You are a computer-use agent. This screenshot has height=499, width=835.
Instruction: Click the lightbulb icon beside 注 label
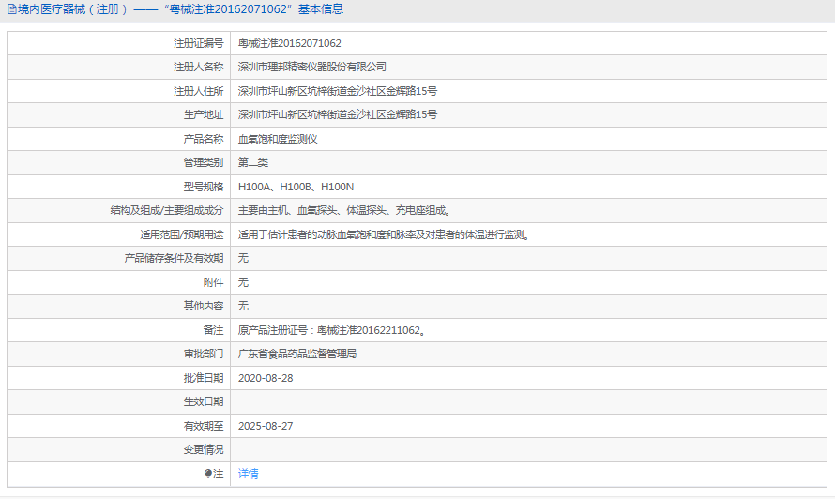[208, 474]
